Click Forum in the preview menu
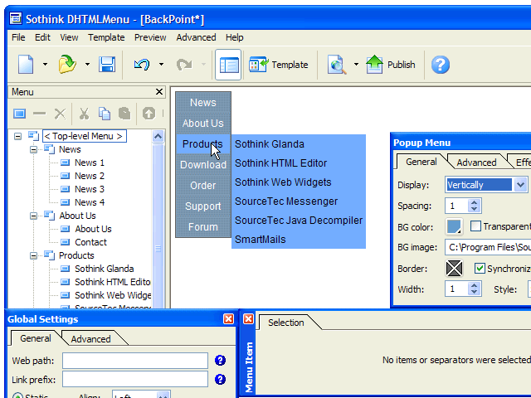This screenshot has width=531, height=398. click(203, 227)
